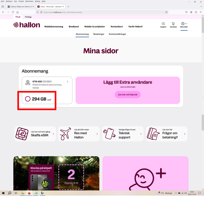
Task: Switch to Privat tab
Action: click(18, 17)
